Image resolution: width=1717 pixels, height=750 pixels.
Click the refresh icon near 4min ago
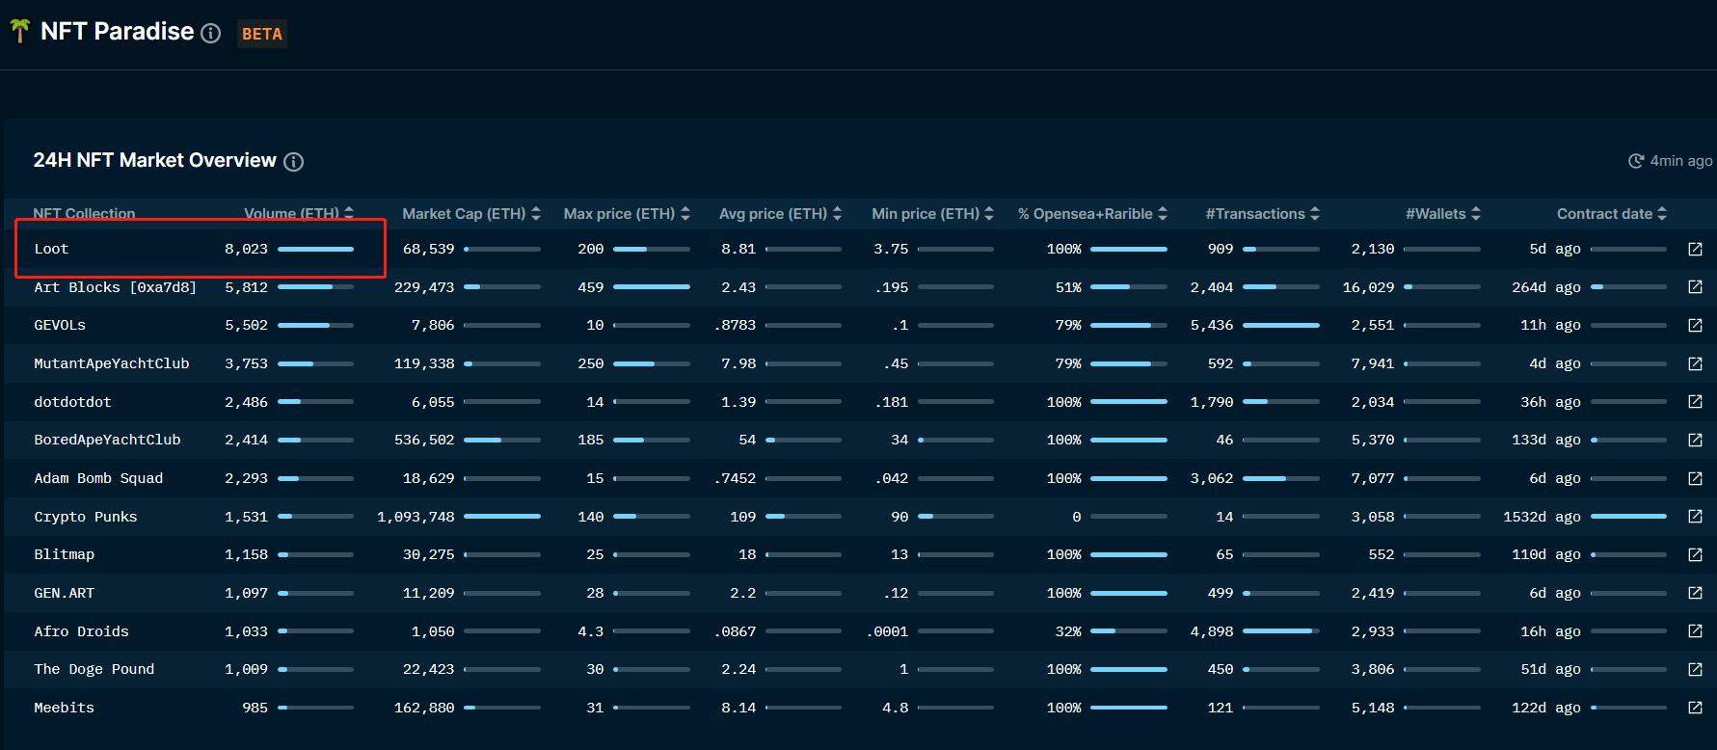click(x=1635, y=161)
